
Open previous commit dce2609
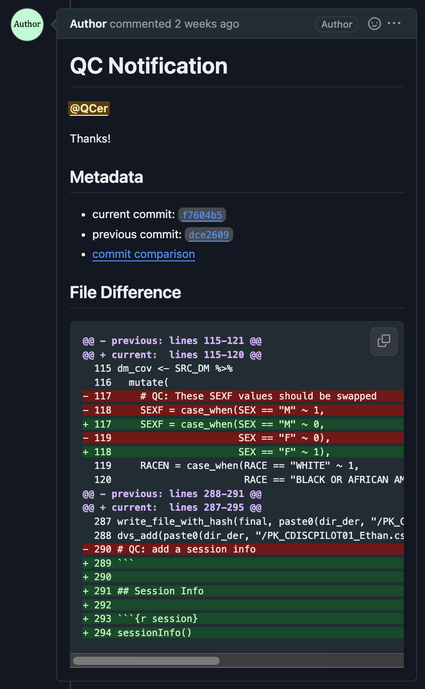(x=209, y=235)
